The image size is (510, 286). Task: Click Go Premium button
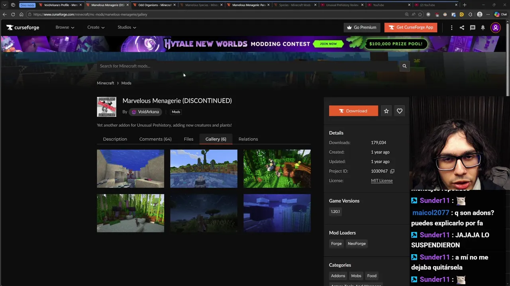(362, 27)
